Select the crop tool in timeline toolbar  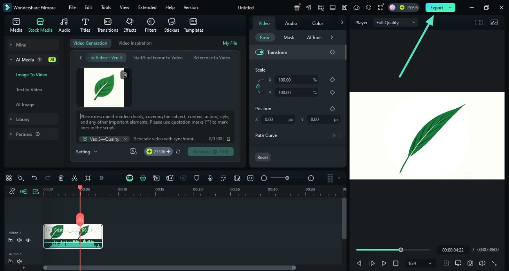[x=88, y=178]
